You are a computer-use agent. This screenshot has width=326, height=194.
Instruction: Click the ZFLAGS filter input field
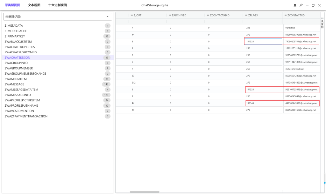click(262, 21)
